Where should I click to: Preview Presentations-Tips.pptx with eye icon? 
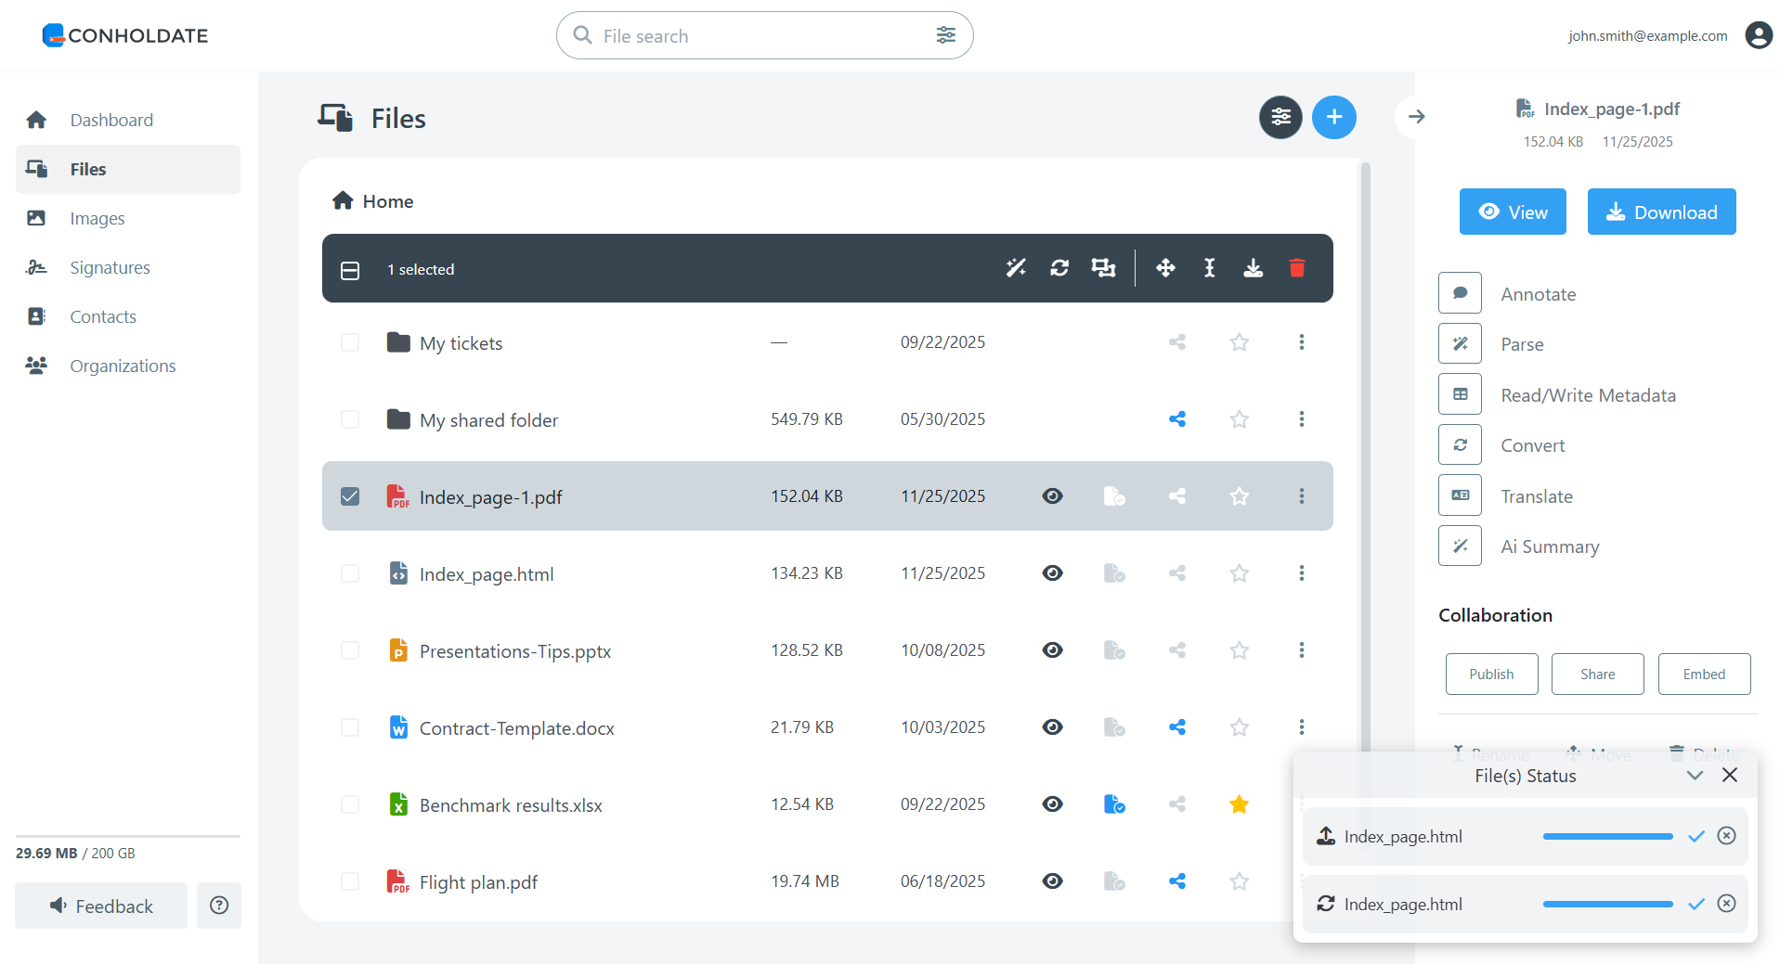tap(1052, 650)
